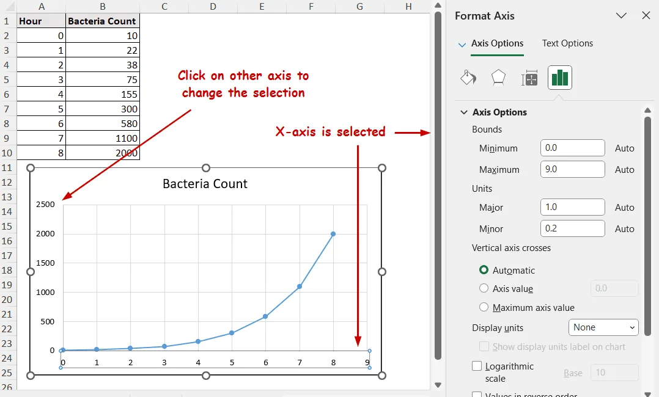Select the cell containing 1100
The height and width of the screenshot is (397, 659).
click(103, 138)
